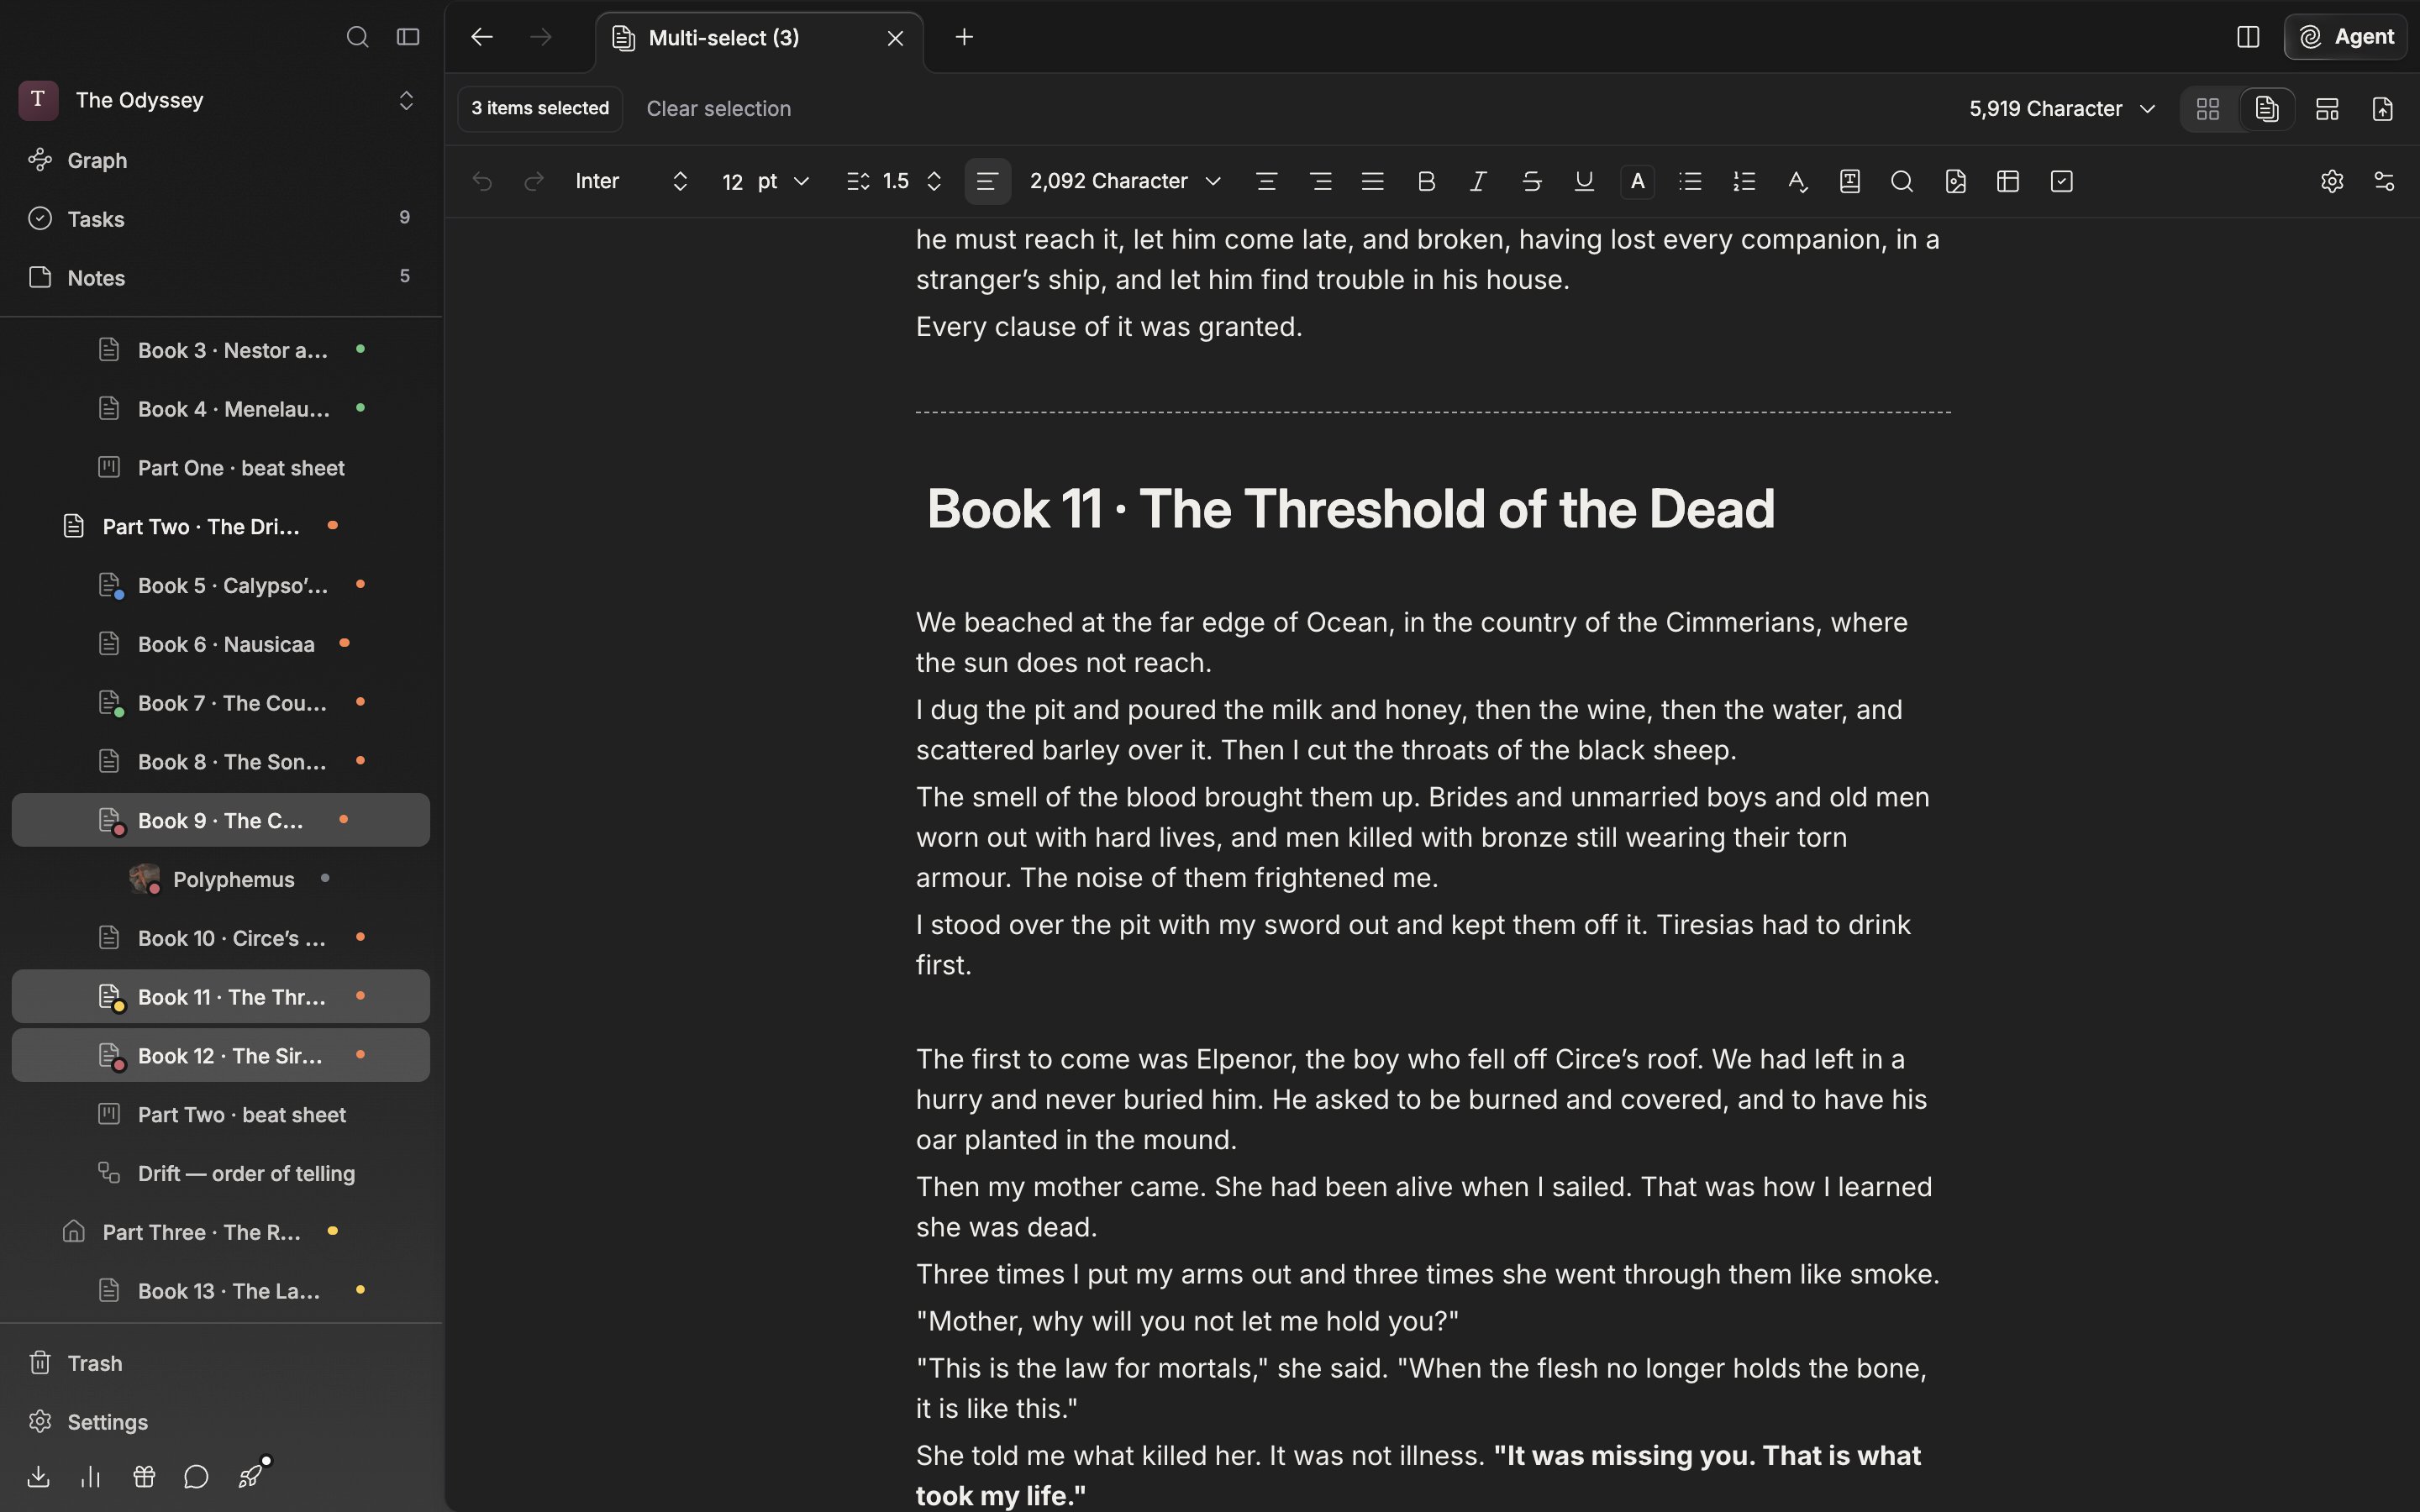
Task: Click the download icon at bottom
Action: coord(38,1476)
